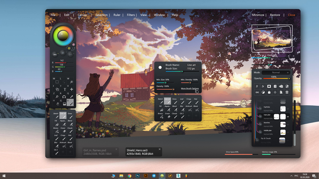The height and width of the screenshot is (179, 319).
Task: Open the Canvas menu
Action: pos(82,15)
